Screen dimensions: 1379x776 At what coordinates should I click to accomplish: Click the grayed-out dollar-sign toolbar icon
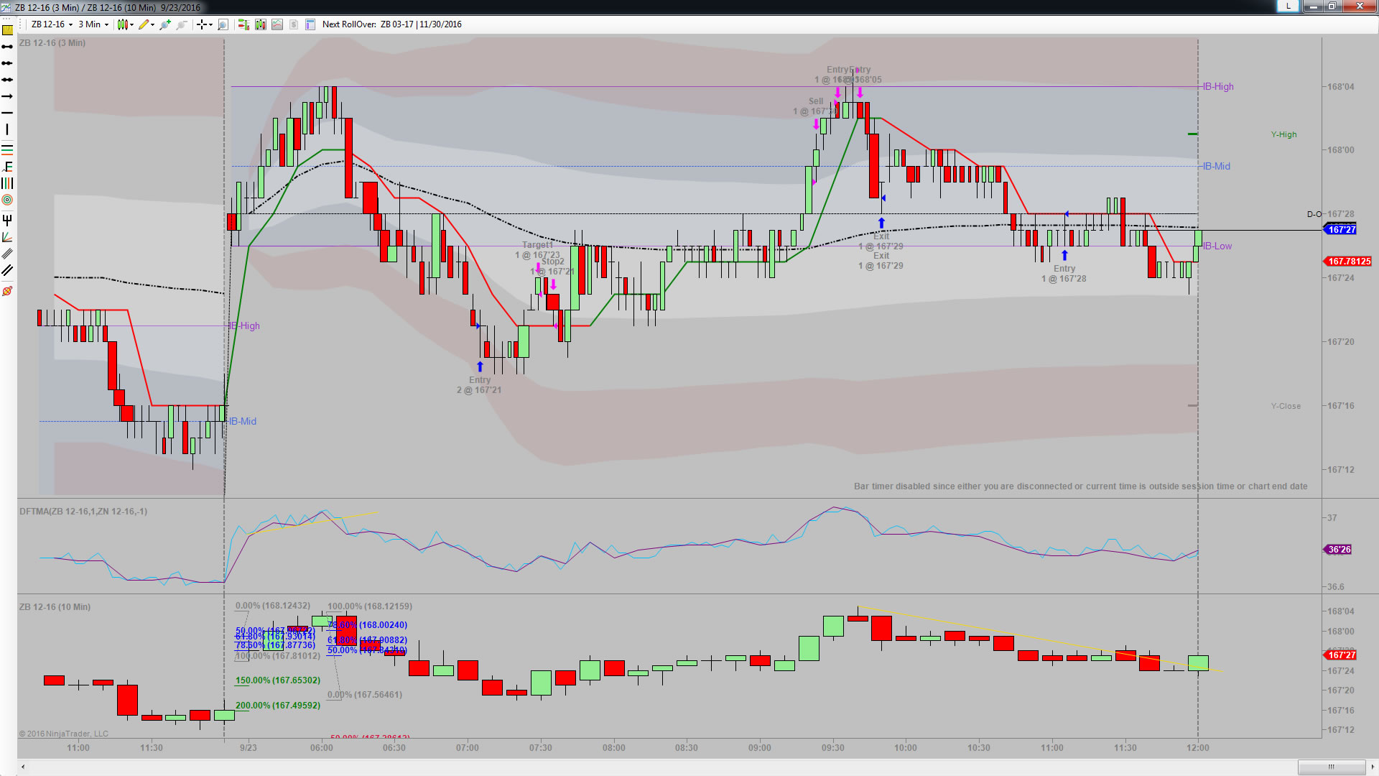coord(294,24)
